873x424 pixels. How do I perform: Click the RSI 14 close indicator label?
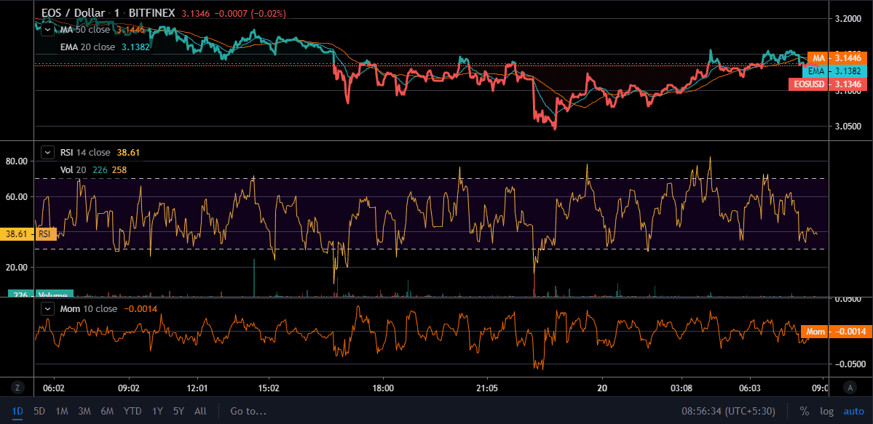tap(84, 152)
